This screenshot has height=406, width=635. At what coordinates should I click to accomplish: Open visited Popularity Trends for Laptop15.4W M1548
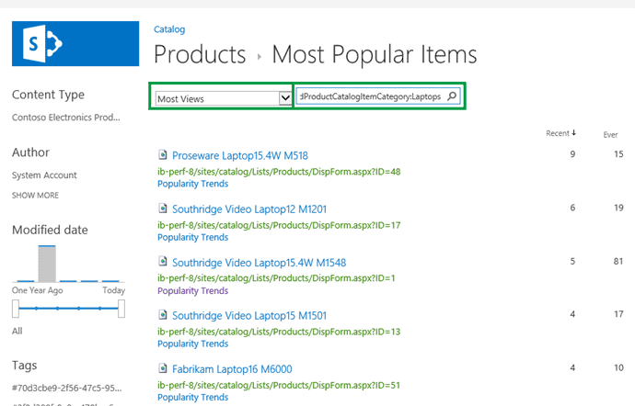click(x=192, y=290)
